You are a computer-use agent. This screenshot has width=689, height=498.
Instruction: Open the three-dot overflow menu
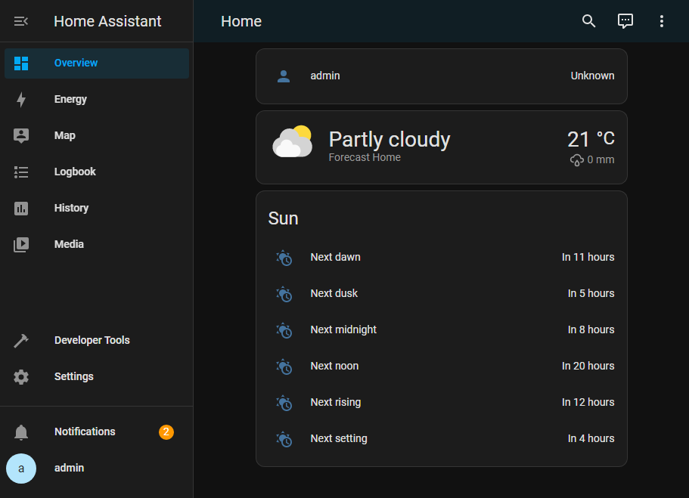coord(661,21)
